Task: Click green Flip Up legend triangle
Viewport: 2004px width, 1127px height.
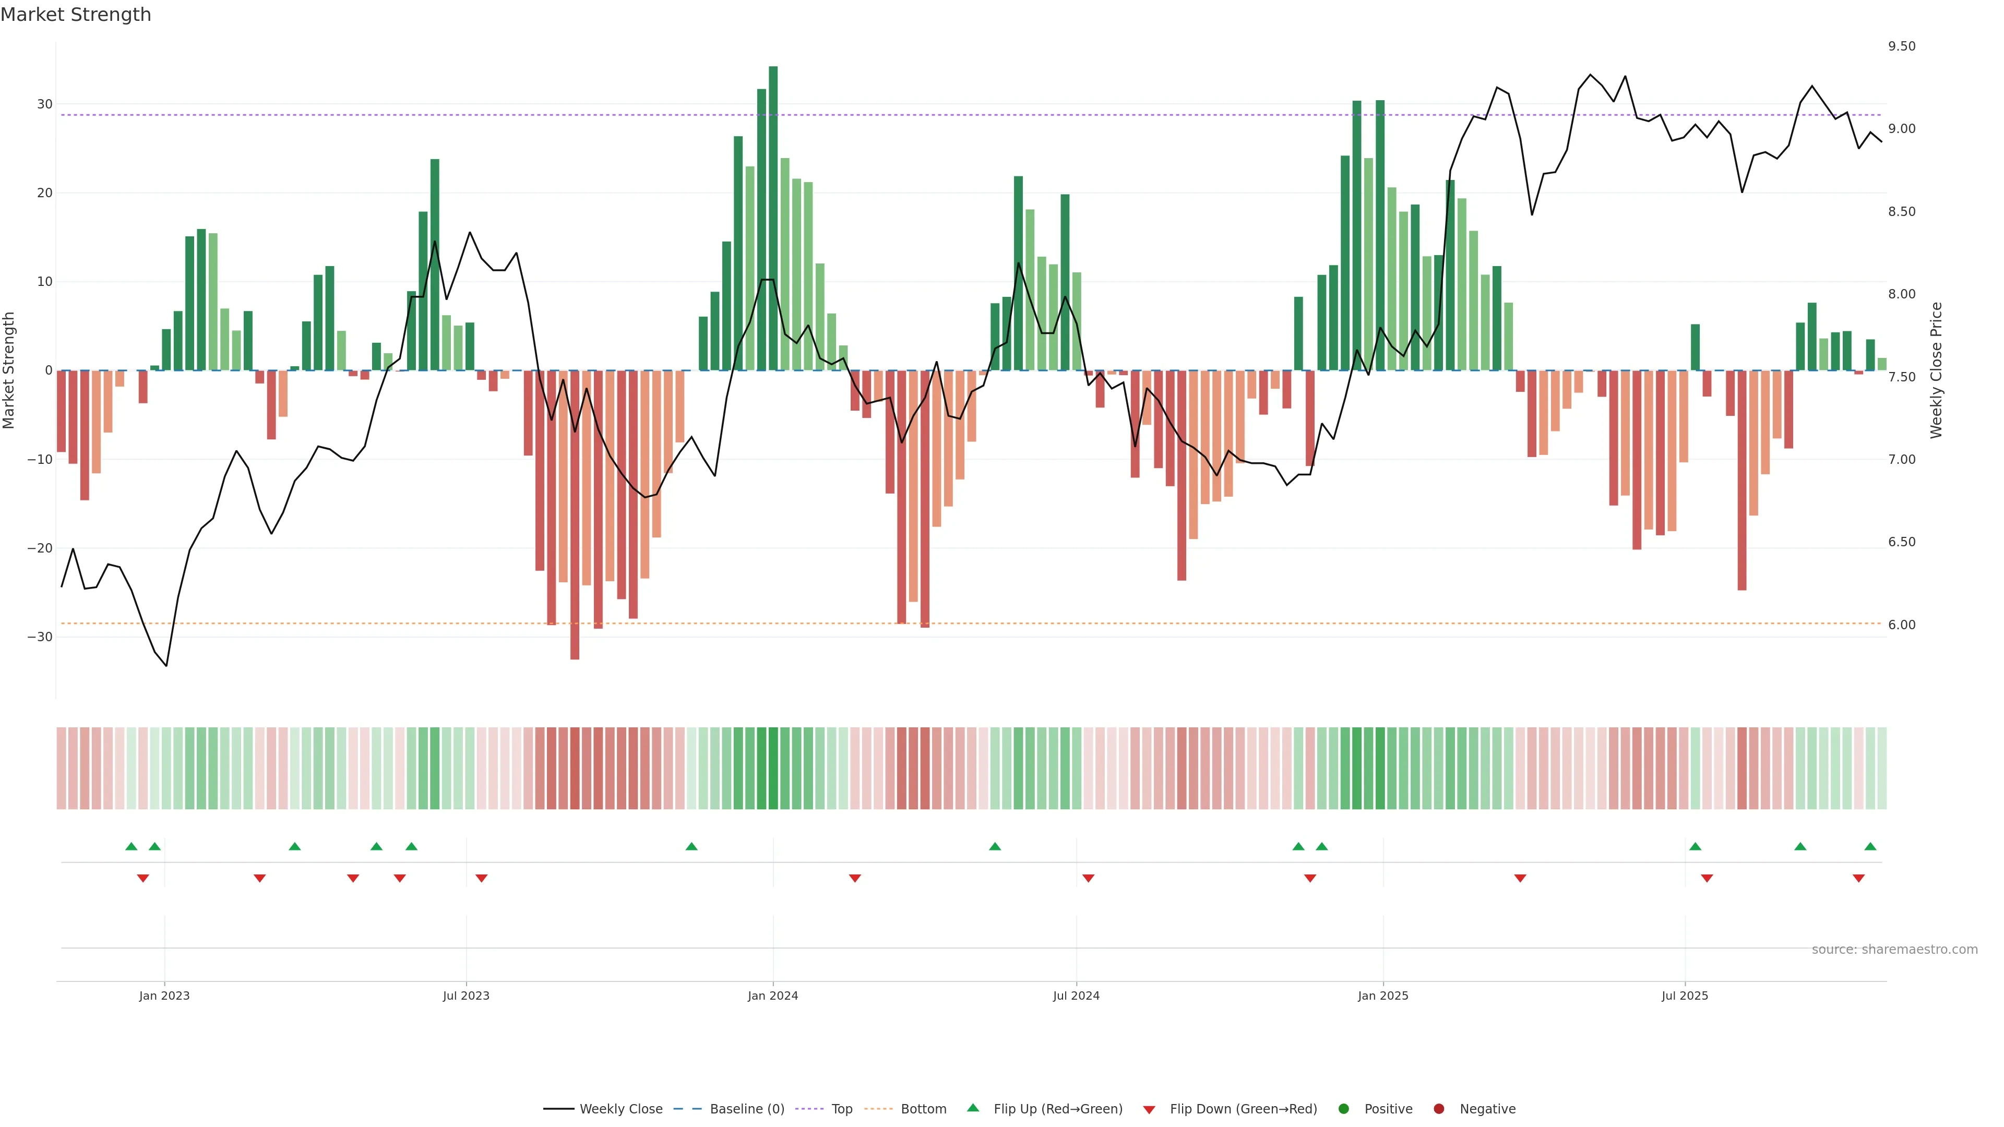Action: 972,1108
